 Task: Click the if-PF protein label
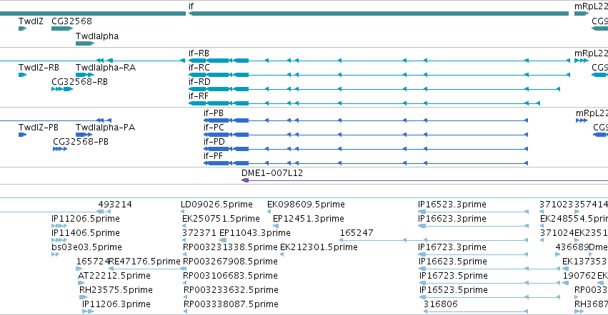[214, 156]
